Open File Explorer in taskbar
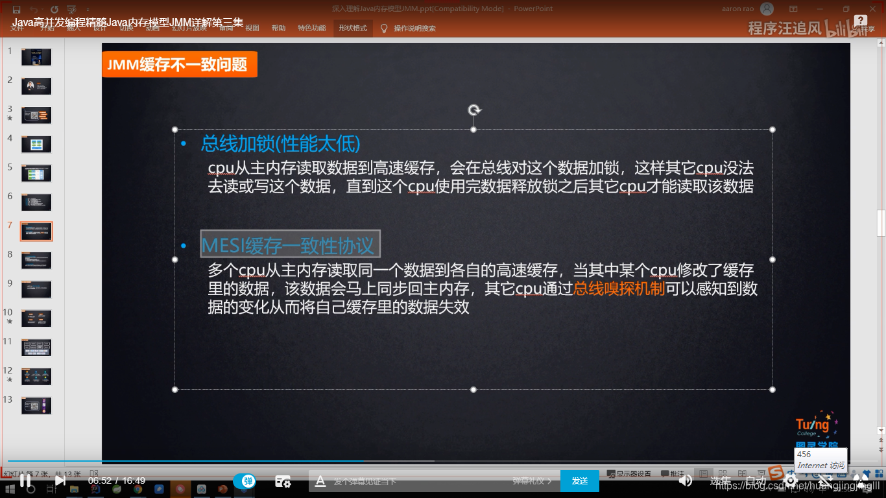 [74, 490]
